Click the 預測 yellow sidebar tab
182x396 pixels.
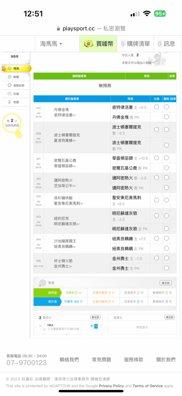click(17, 69)
